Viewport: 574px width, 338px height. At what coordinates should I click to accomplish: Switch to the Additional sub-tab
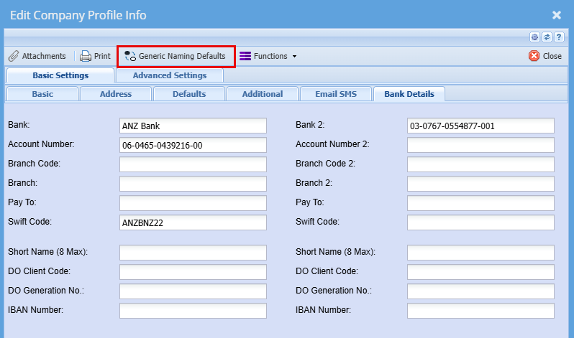(x=262, y=94)
